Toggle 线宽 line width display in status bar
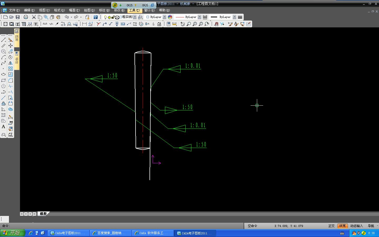The height and width of the screenshot is (237, 379). [x=342, y=226]
